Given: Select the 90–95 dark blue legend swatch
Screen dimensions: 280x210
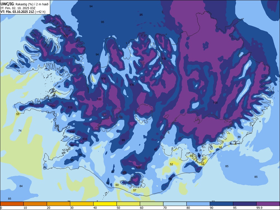Looking at the screenshot, I should 221,204.
